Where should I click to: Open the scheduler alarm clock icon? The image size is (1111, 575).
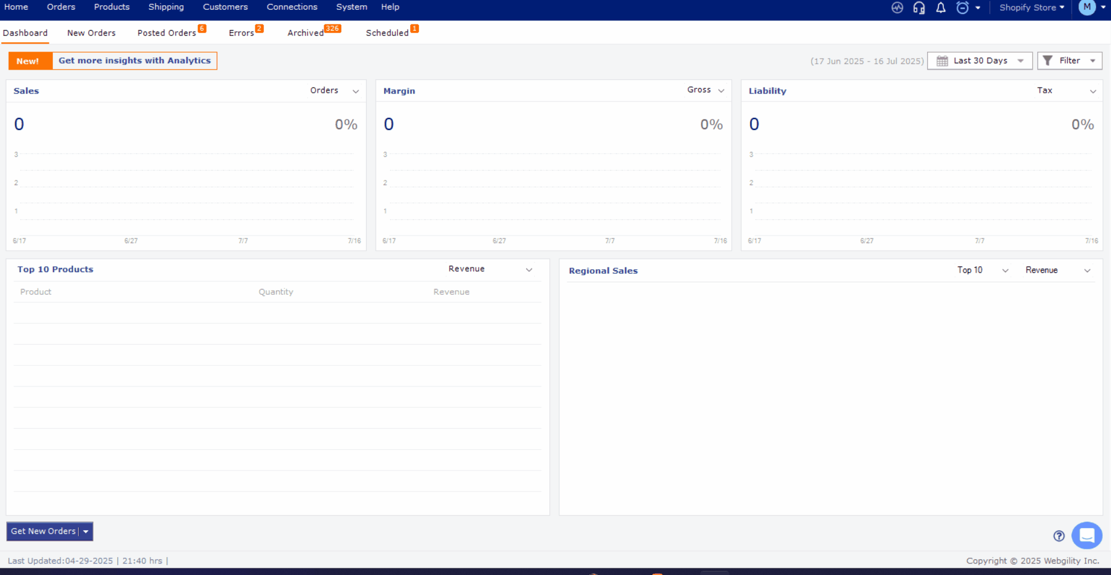click(x=963, y=8)
